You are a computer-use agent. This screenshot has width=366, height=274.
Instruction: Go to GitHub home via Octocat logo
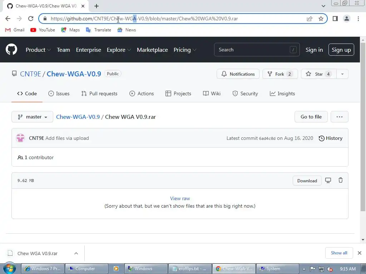point(11,49)
